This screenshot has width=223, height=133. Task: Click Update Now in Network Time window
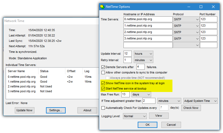tap(24, 110)
